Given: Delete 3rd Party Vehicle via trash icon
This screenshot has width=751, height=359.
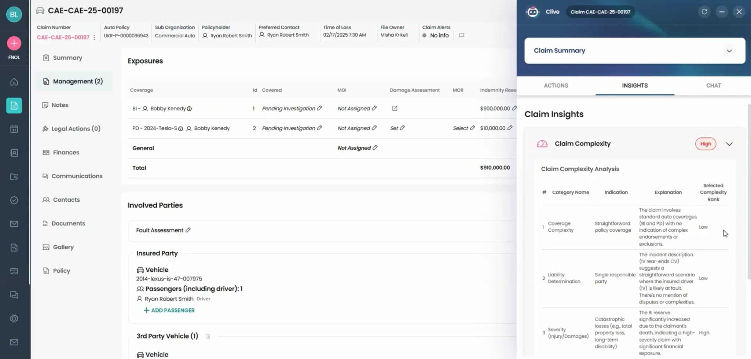Looking at the screenshot, I should point(208,336).
